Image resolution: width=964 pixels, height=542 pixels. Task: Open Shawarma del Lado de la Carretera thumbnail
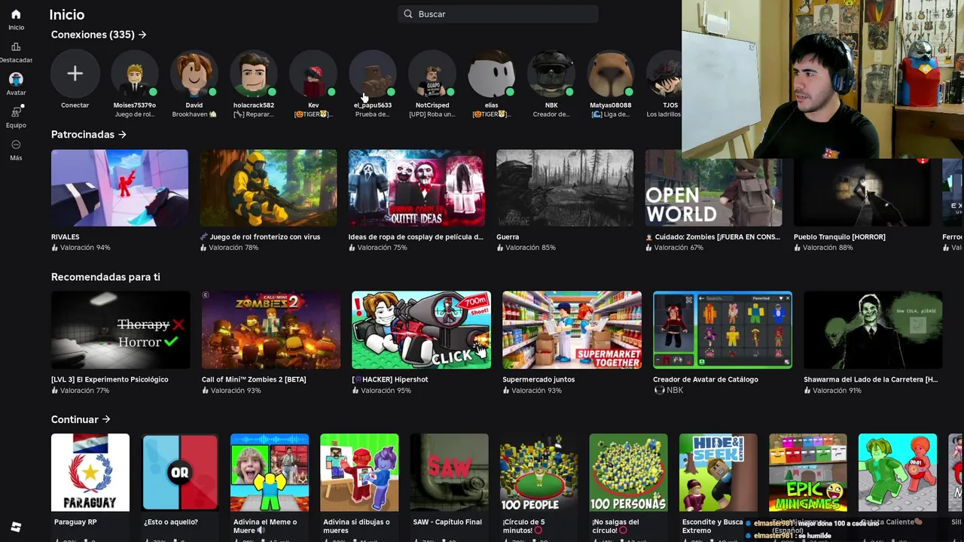(873, 330)
